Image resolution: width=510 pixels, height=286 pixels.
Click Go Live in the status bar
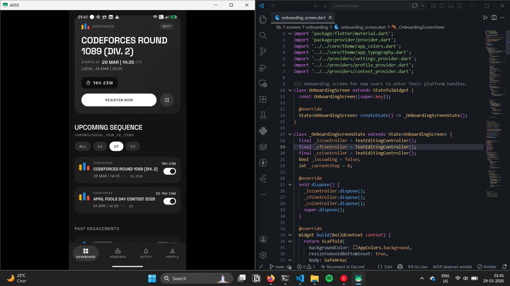pyautogui.click(x=418, y=267)
